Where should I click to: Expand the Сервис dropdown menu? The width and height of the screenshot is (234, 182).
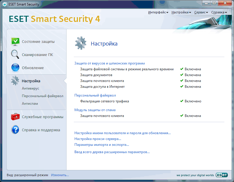click(x=201, y=12)
